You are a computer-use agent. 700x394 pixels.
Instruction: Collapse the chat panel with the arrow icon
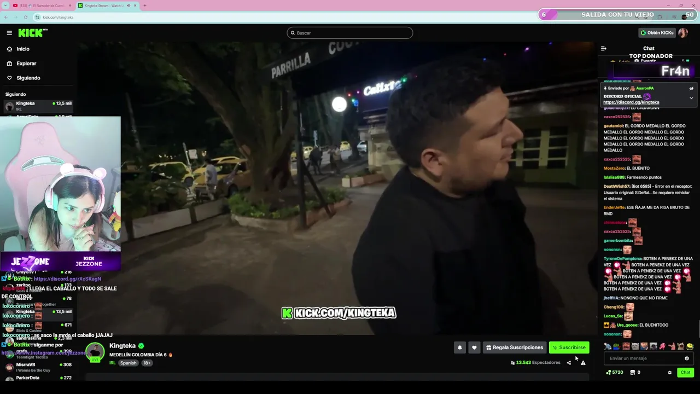click(604, 49)
